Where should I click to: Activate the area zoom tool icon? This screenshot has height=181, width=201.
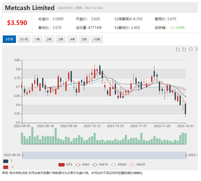tap(178, 49)
